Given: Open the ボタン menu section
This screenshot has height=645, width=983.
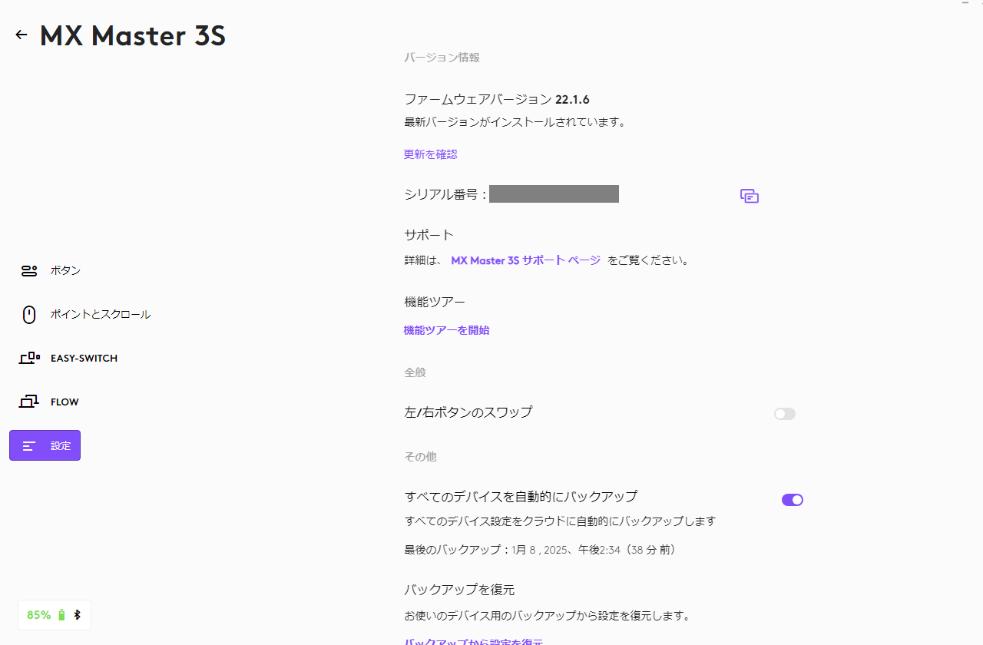Looking at the screenshot, I should (65, 271).
